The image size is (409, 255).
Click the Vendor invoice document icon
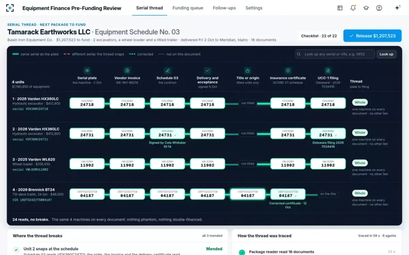(x=127, y=71)
